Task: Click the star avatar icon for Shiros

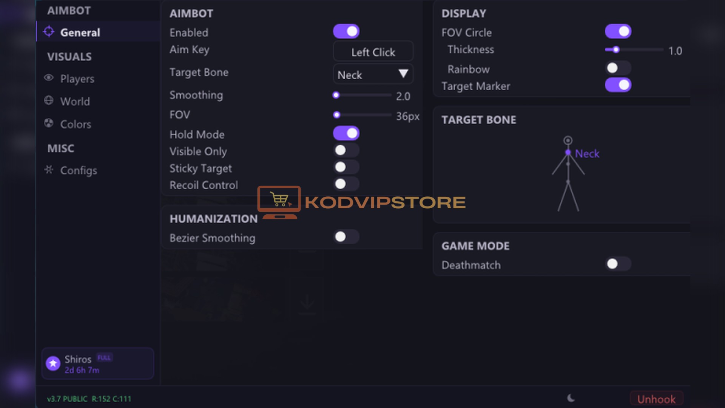Action: pos(53,363)
